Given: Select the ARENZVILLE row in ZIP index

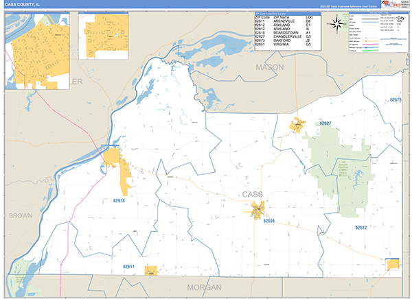Looking at the screenshot, I should pos(284,21).
